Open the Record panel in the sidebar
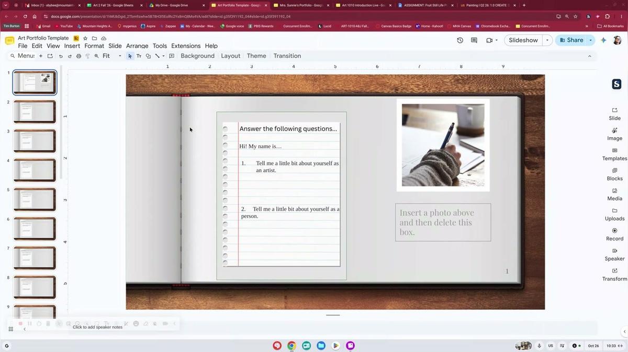The image size is (628, 352). coord(614,234)
